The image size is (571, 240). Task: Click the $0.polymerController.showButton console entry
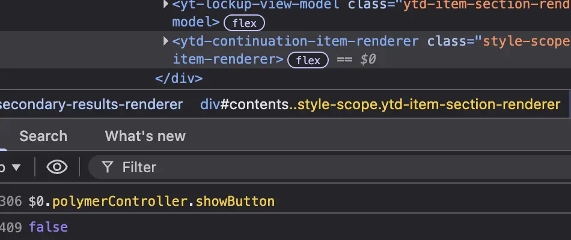pos(151,202)
